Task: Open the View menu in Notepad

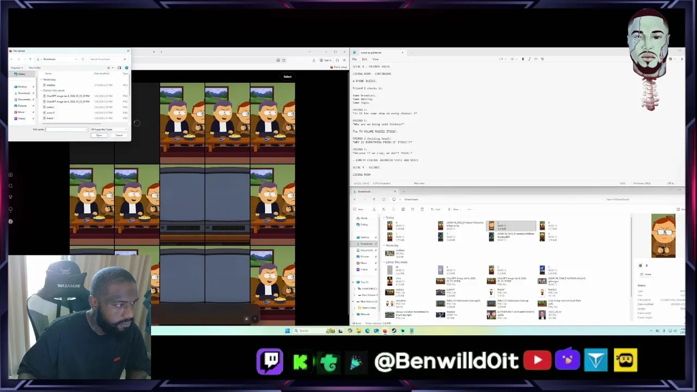Action: [375, 59]
